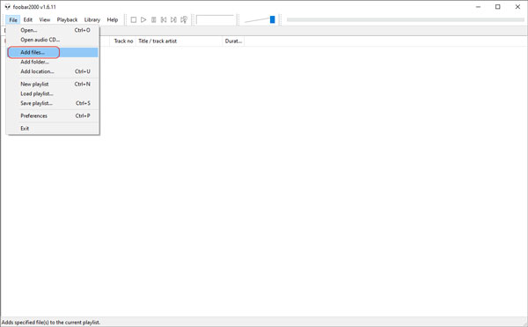528x327 pixels.
Task: Click the Track no column header
Action: (123, 41)
